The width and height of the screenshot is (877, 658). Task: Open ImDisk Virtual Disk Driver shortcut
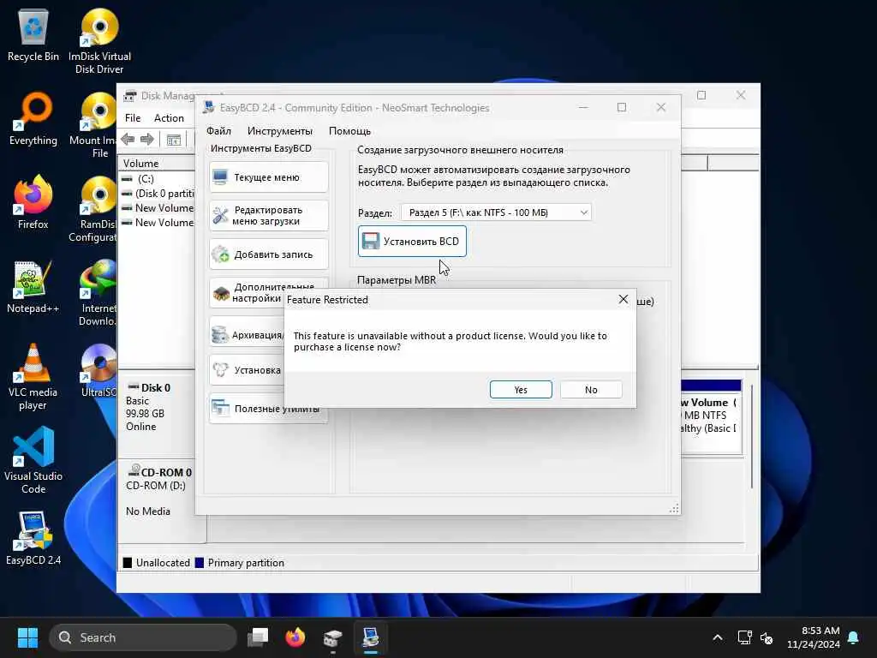pos(99,41)
